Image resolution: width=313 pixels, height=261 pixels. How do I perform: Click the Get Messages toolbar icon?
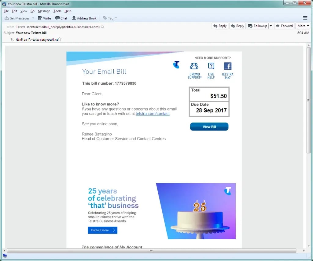(x=7, y=18)
